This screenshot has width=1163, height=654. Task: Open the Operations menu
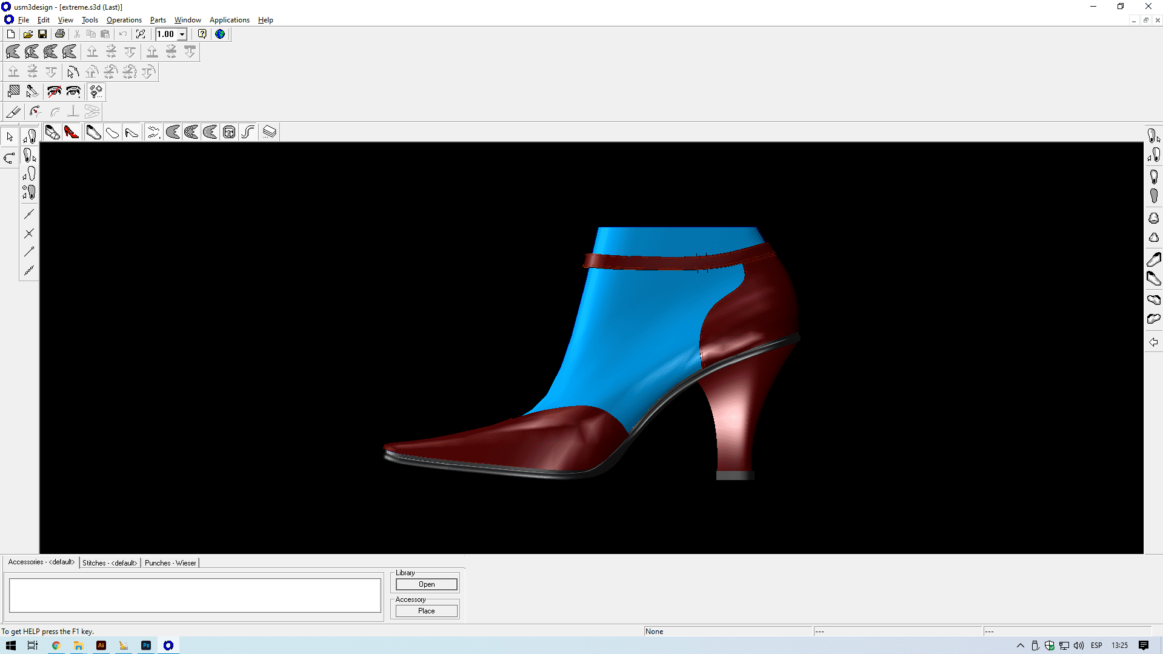(x=124, y=20)
